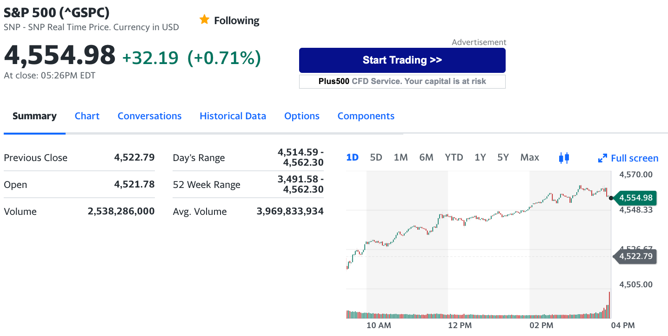Image resolution: width=668 pixels, height=336 pixels.
Task: Click Previous Close value 4,522.79 in table
Action: coord(134,157)
